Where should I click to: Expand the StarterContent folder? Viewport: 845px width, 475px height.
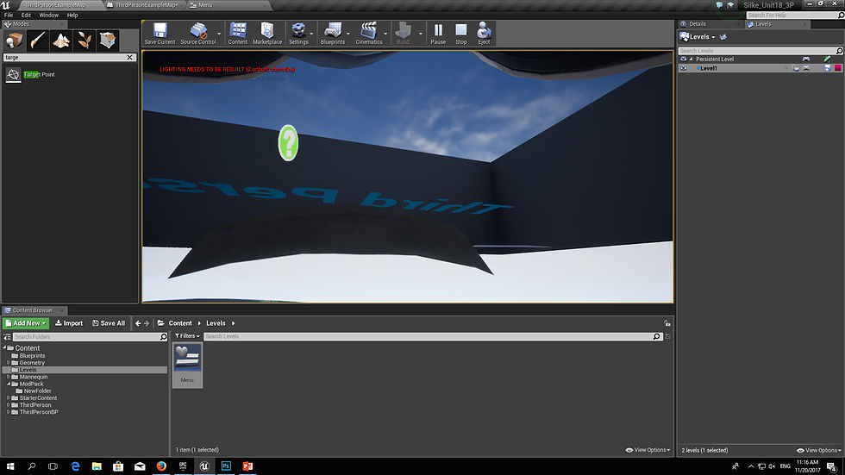(x=8, y=398)
